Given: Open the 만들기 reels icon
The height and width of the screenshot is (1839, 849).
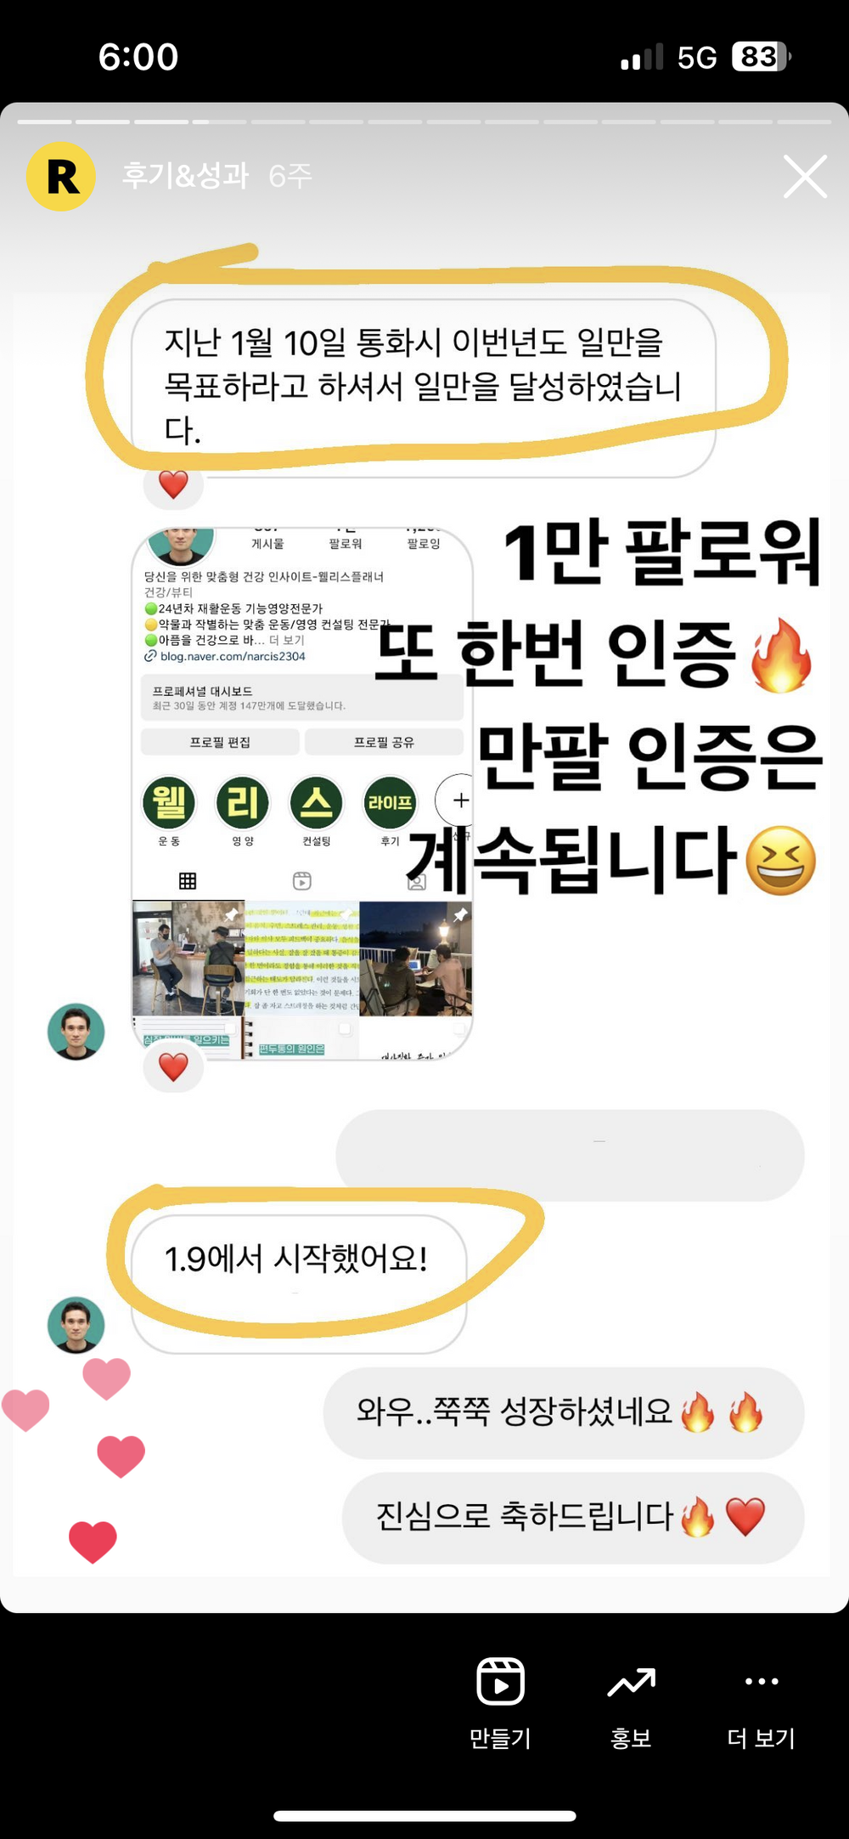Looking at the screenshot, I should click(500, 1681).
